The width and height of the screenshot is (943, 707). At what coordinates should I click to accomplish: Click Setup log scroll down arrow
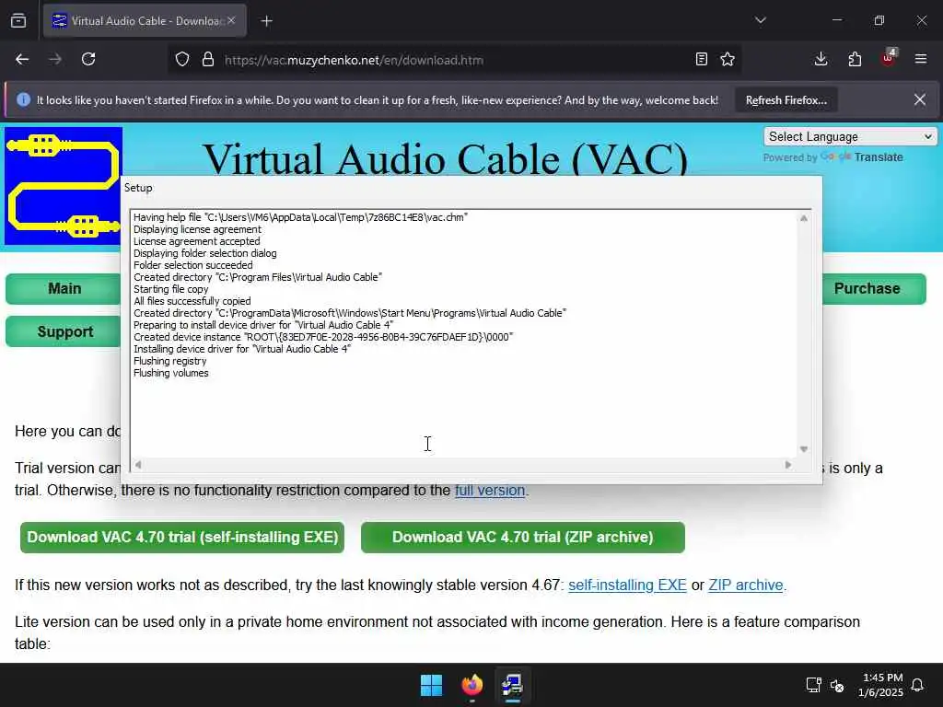tap(803, 449)
